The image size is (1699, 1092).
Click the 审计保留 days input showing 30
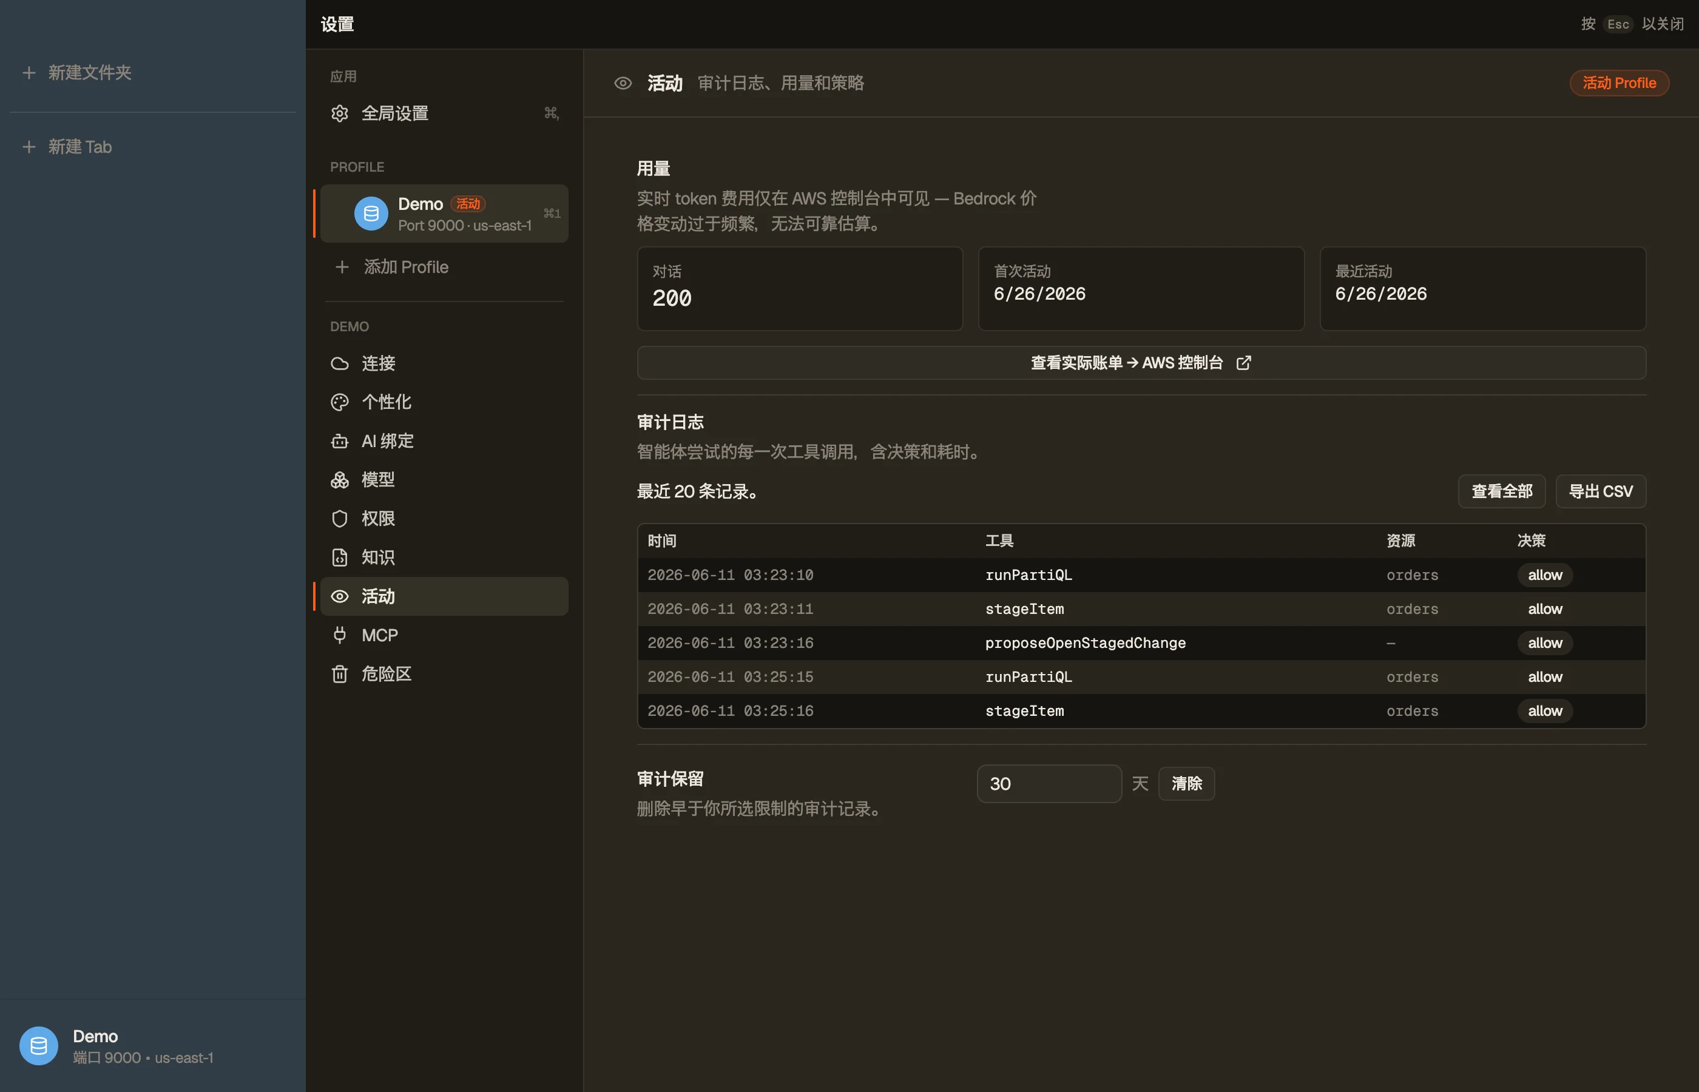pyautogui.click(x=1049, y=784)
